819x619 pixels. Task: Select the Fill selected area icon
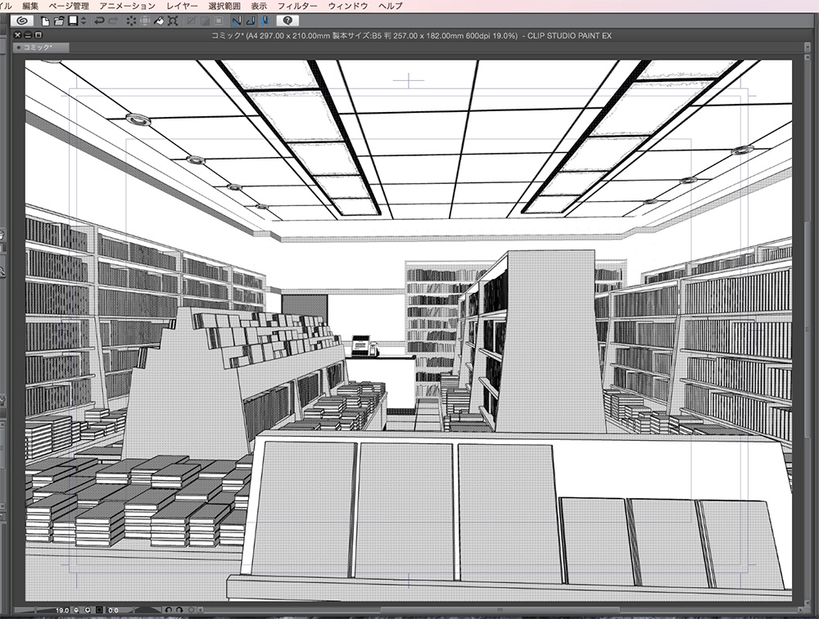point(159,22)
